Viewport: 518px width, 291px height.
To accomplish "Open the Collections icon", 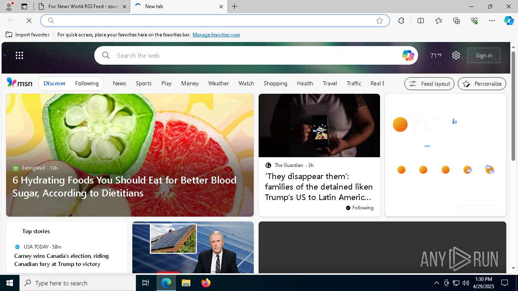I will click(456, 21).
